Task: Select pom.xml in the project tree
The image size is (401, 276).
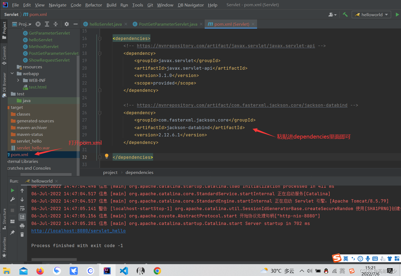Action: [x=19, y=154]
